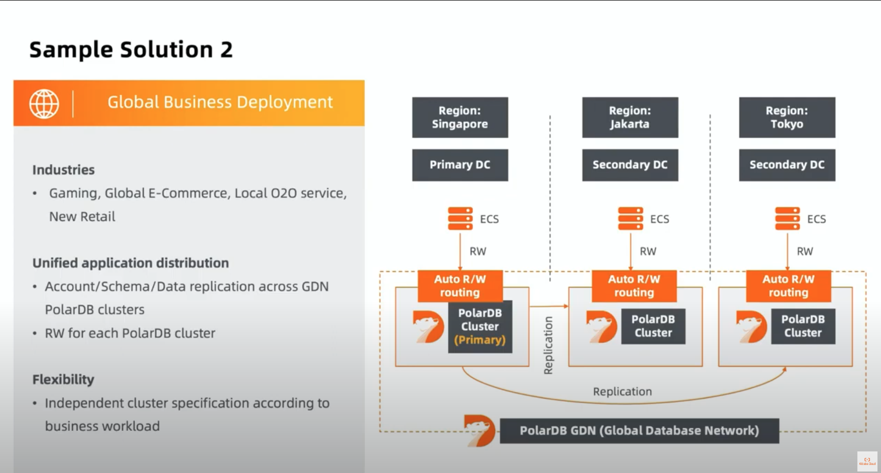
Task: Click the ECS server icon under Tokyo
Action: click(x=787, y=218)
